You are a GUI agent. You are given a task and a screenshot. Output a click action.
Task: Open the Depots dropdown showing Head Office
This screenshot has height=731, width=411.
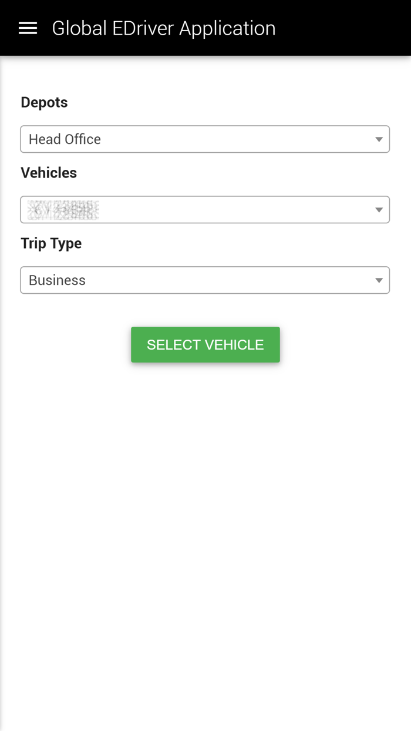coord(205,139)
